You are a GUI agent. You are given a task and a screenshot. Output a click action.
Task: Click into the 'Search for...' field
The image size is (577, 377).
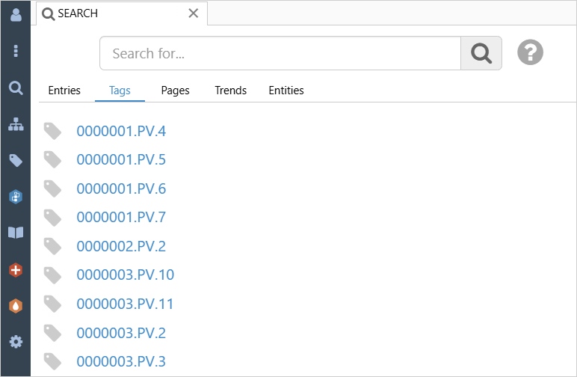pos(280,54)
